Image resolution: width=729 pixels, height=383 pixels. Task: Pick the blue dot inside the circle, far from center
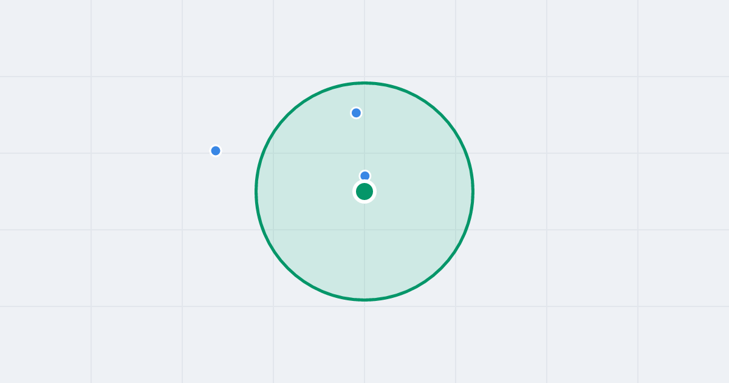357,112
